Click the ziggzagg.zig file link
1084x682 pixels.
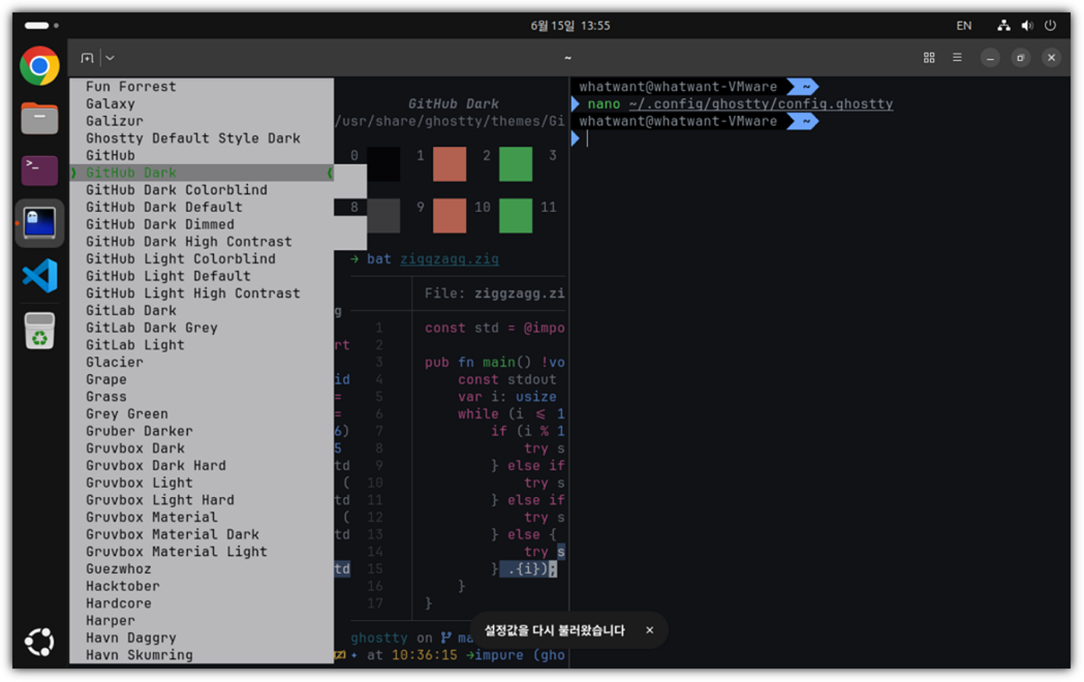click(449, 259)
